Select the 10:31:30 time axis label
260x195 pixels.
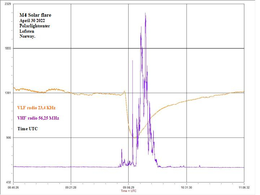click(x=186, y=187)
